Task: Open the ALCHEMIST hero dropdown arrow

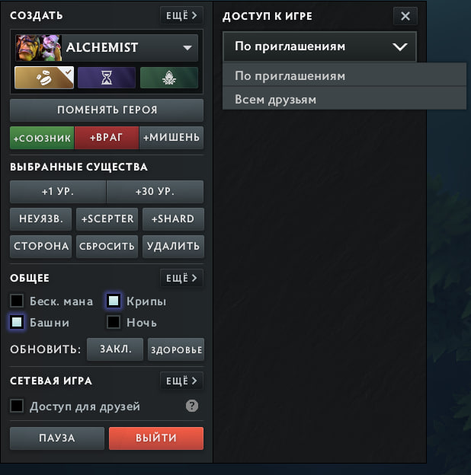Action: (x=187, y=47)
